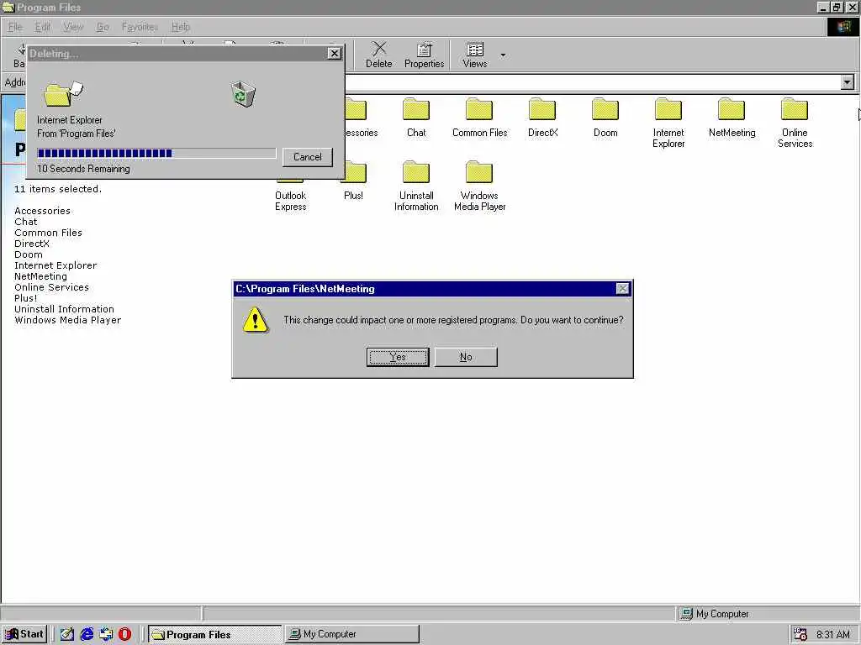Switch to Program Files taskbar button
Image resolution: width=861 pixels, height=645 pixels.
coord(214,634)
